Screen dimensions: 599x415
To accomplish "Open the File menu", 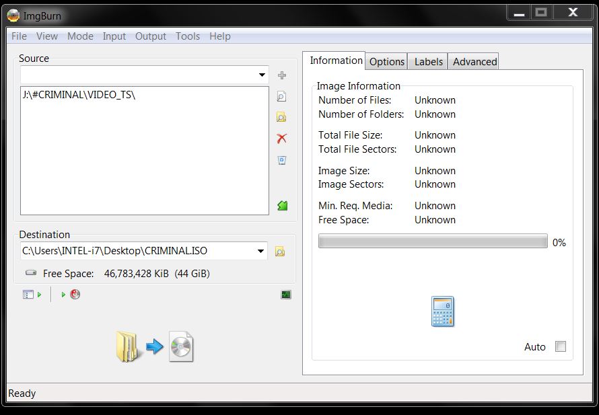I will 19,36.
